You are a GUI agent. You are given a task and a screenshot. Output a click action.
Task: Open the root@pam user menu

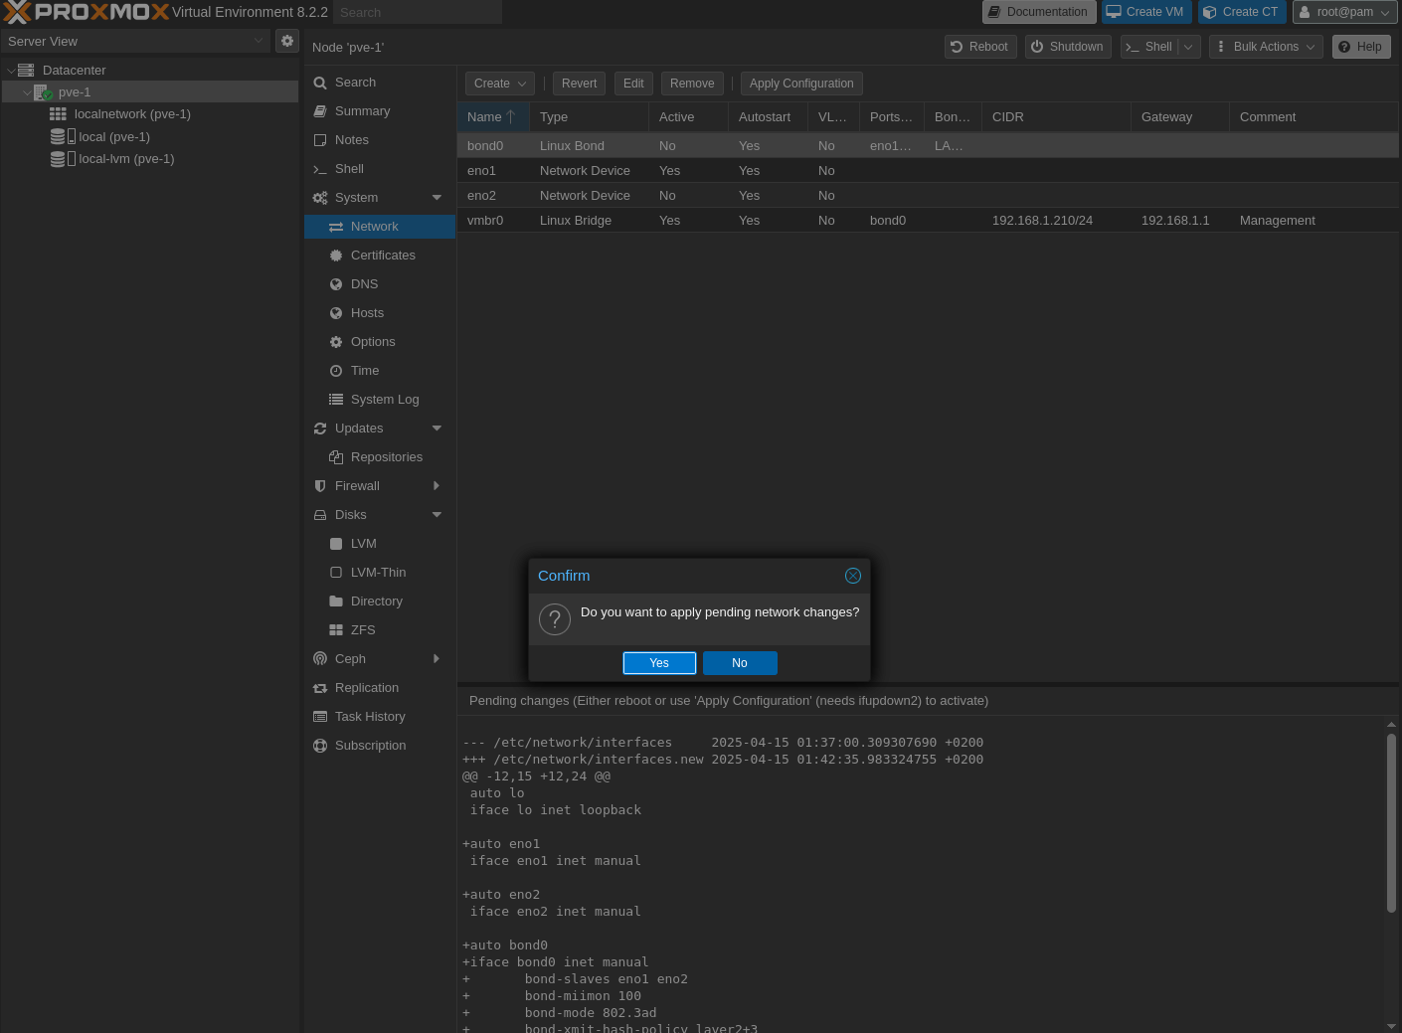(1344, 12)
